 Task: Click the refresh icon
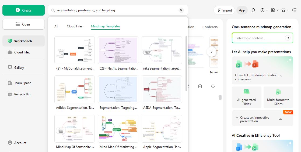point(213,86)
